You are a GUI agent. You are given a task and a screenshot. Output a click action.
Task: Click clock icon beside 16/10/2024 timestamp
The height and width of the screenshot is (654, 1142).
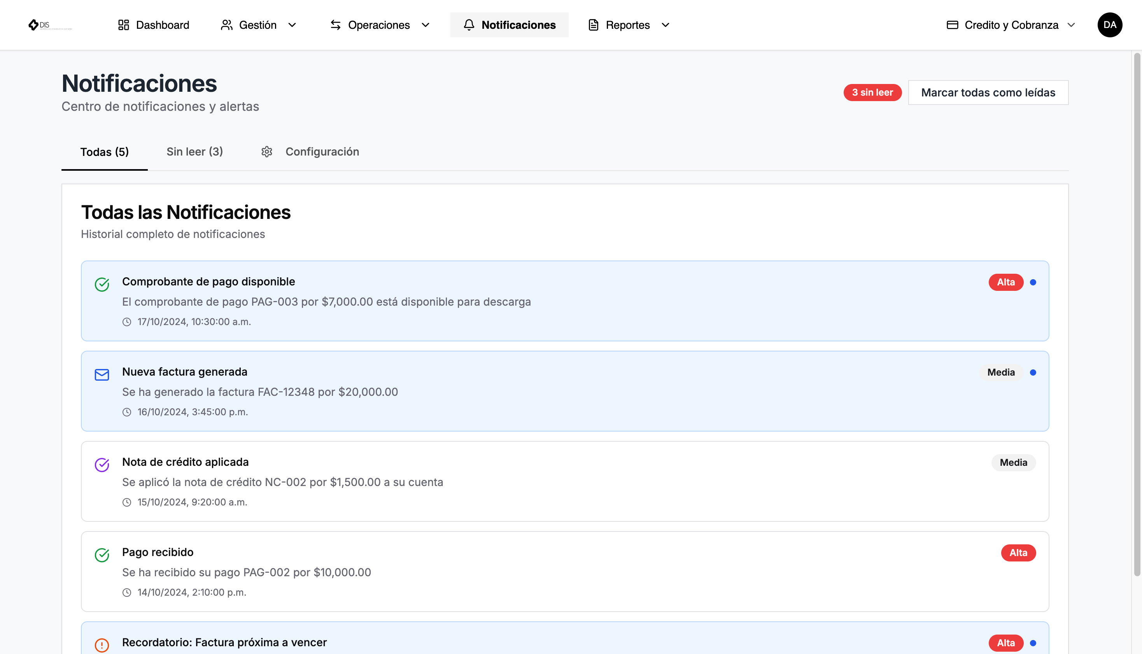(127, 412)
